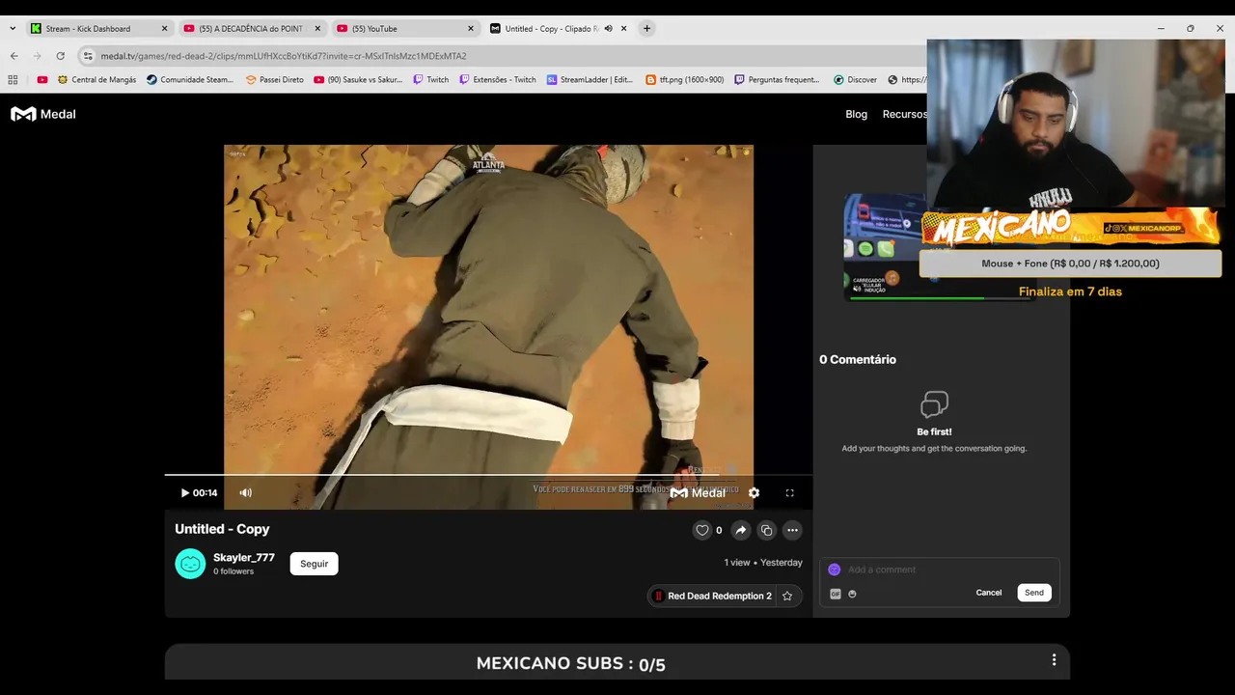
Task: Open GIF picker in comment box
Action: point(836,594)
